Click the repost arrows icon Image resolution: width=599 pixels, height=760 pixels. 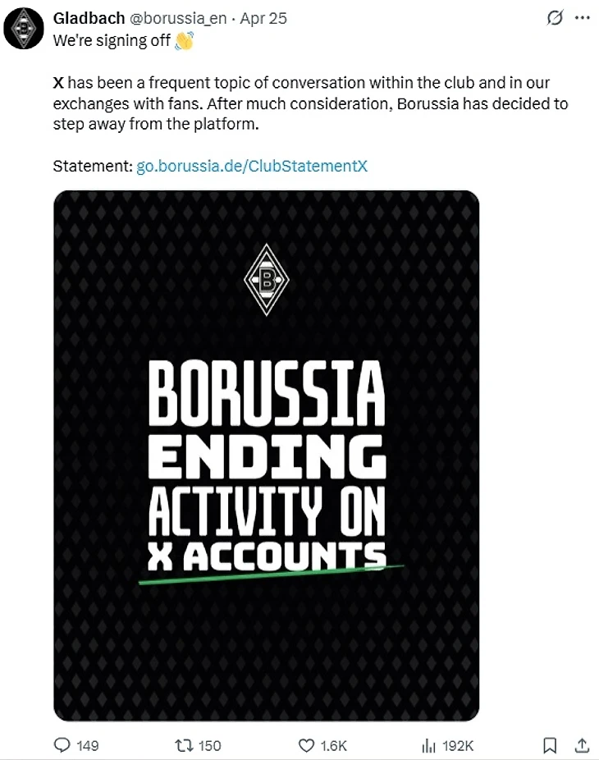click(184, 745)
